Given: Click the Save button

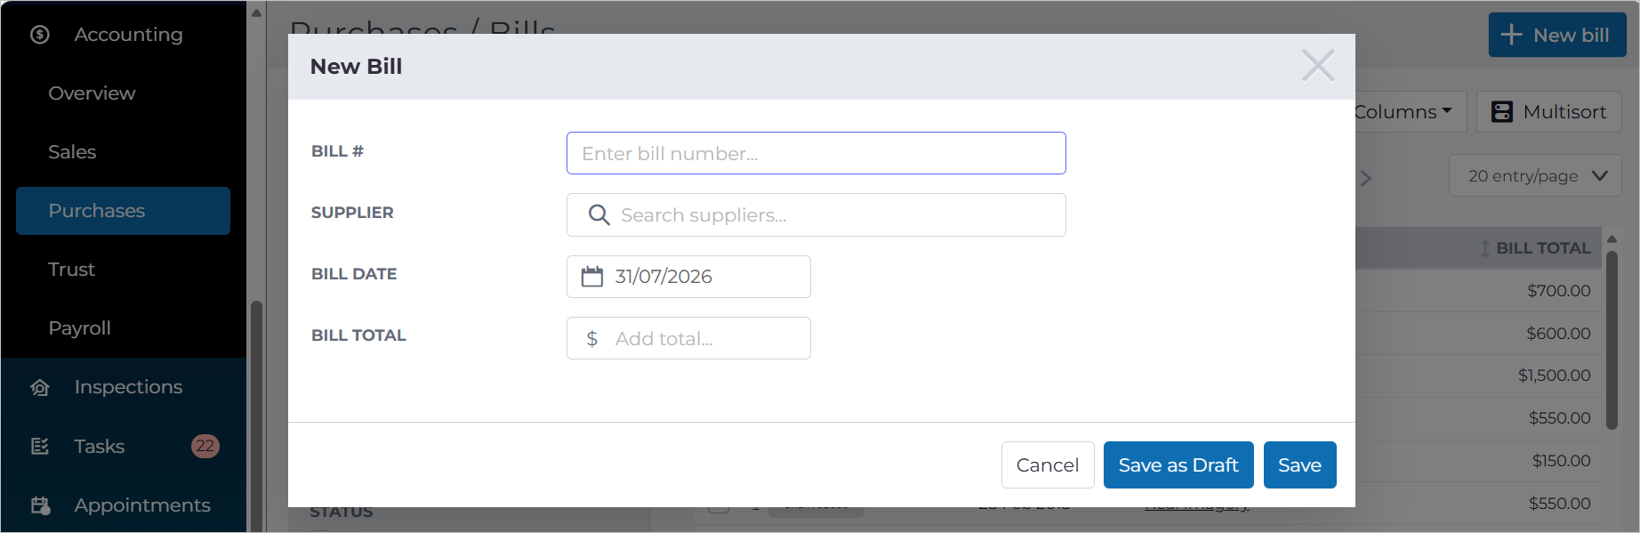Looking at the screenshot, I should [x=1299, y=465].
